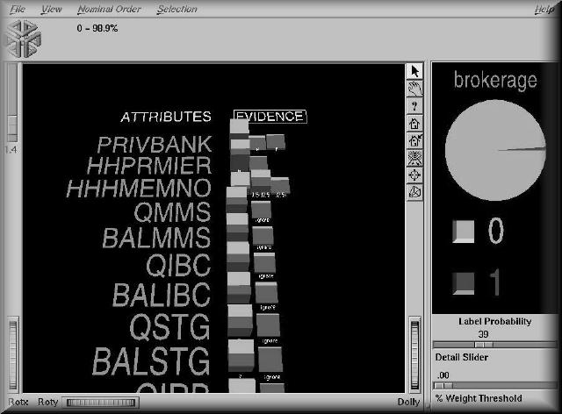Image resolution: width=562 pixels, height=414 pixels.
Task: Click the view all icon
Action: coord(416,157)
